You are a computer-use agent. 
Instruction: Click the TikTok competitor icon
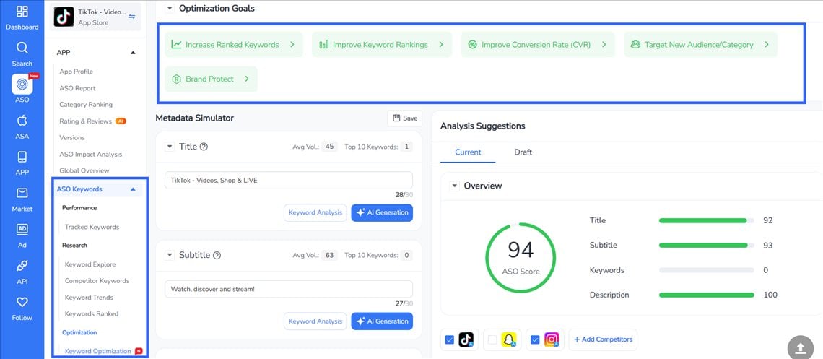pos(466,339)
